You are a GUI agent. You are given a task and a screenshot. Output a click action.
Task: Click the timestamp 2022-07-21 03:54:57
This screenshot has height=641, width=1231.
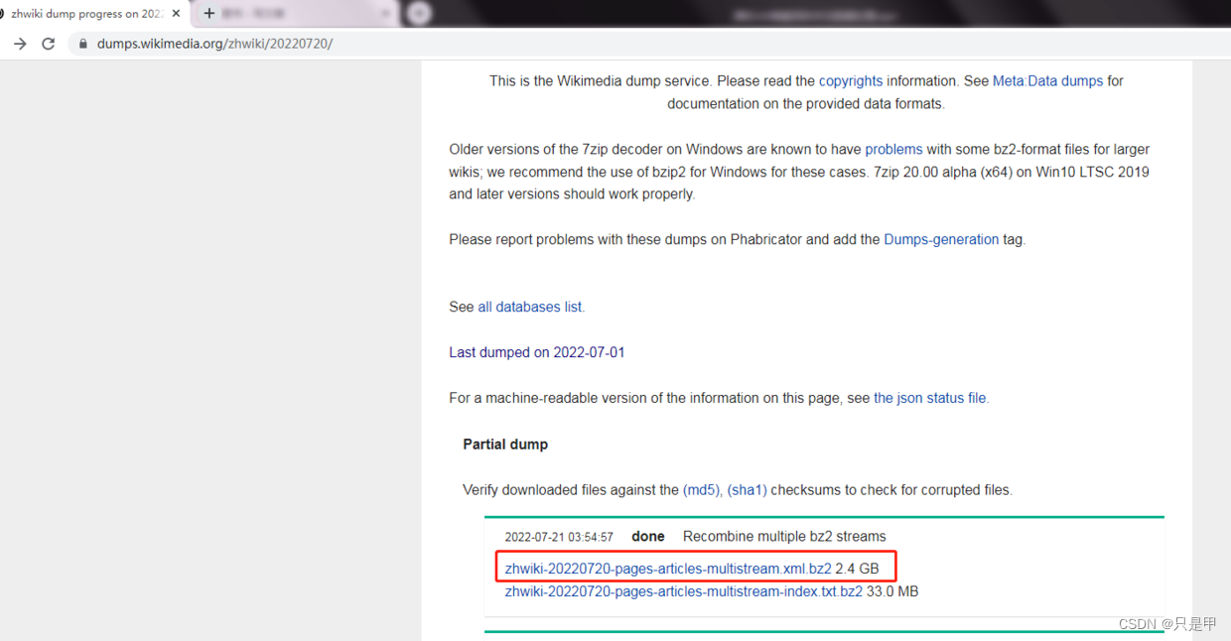[559, 538]
